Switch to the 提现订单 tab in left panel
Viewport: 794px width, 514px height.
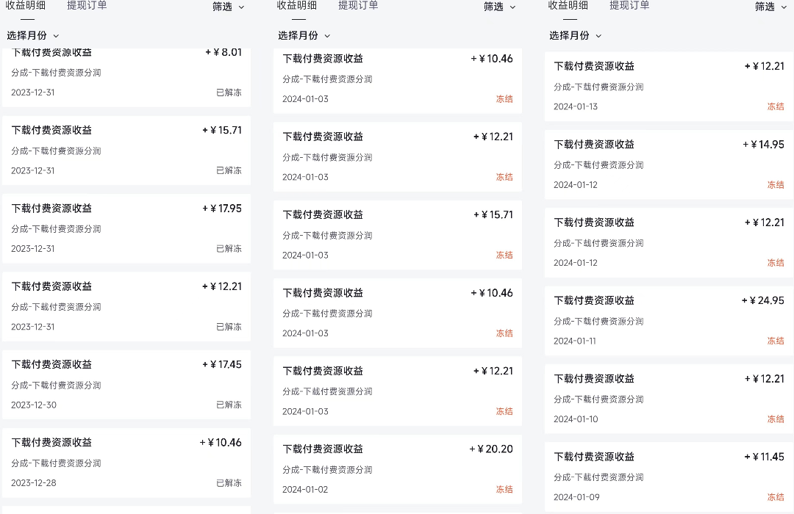click(x=86, y=6)
